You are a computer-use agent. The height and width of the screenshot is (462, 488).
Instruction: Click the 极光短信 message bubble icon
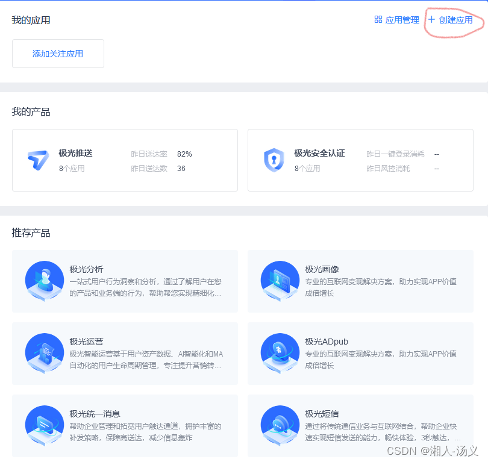click(x=280, y=425)
